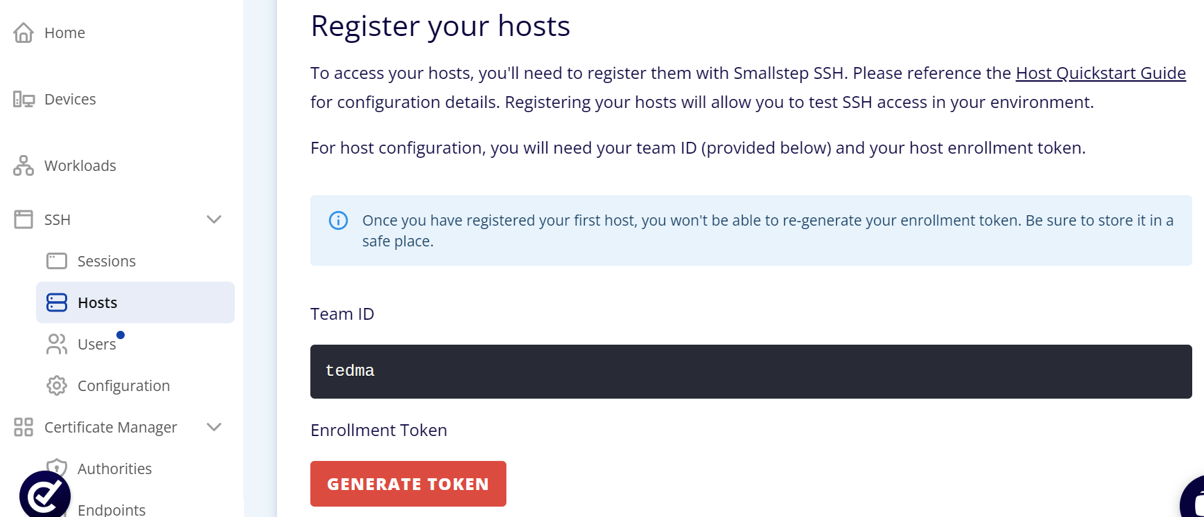The width and height of the screenshot is (1204, 517).
Task: Expand the SSH section chevron
Action: (214, 219)
